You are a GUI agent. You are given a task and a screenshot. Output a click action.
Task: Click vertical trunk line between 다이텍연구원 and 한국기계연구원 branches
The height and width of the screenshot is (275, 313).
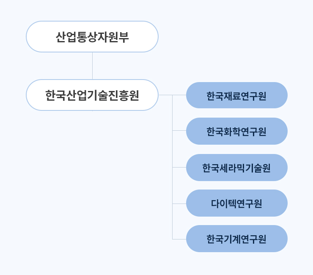(x=173, y=221)
